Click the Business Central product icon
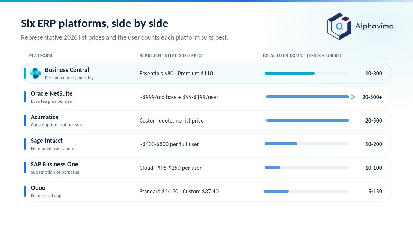Screen dimensions: 413x225 pyautogui.click(x=35, y=73)
